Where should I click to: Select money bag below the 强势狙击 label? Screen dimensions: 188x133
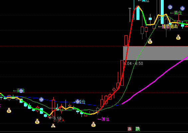click(x=178, y=37)
